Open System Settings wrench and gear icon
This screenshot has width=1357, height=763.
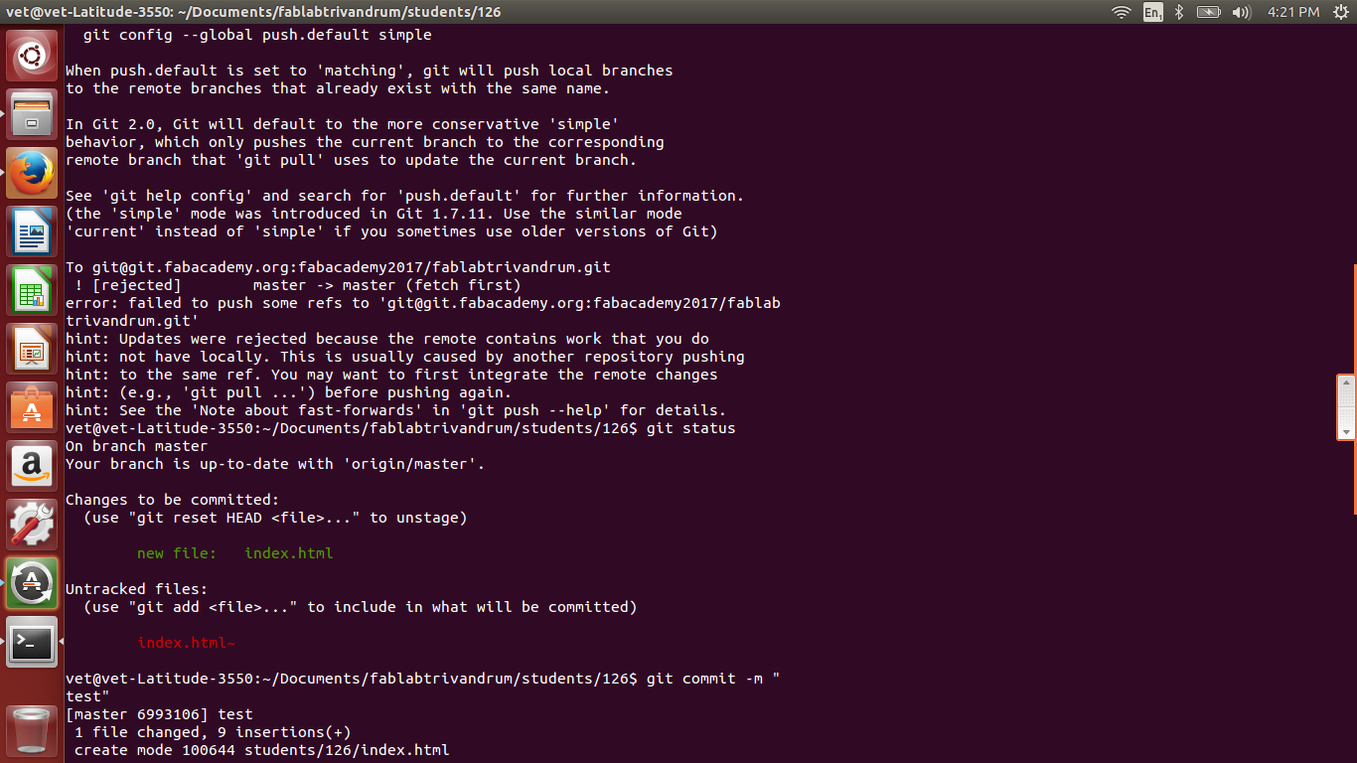tap(32, 525)
